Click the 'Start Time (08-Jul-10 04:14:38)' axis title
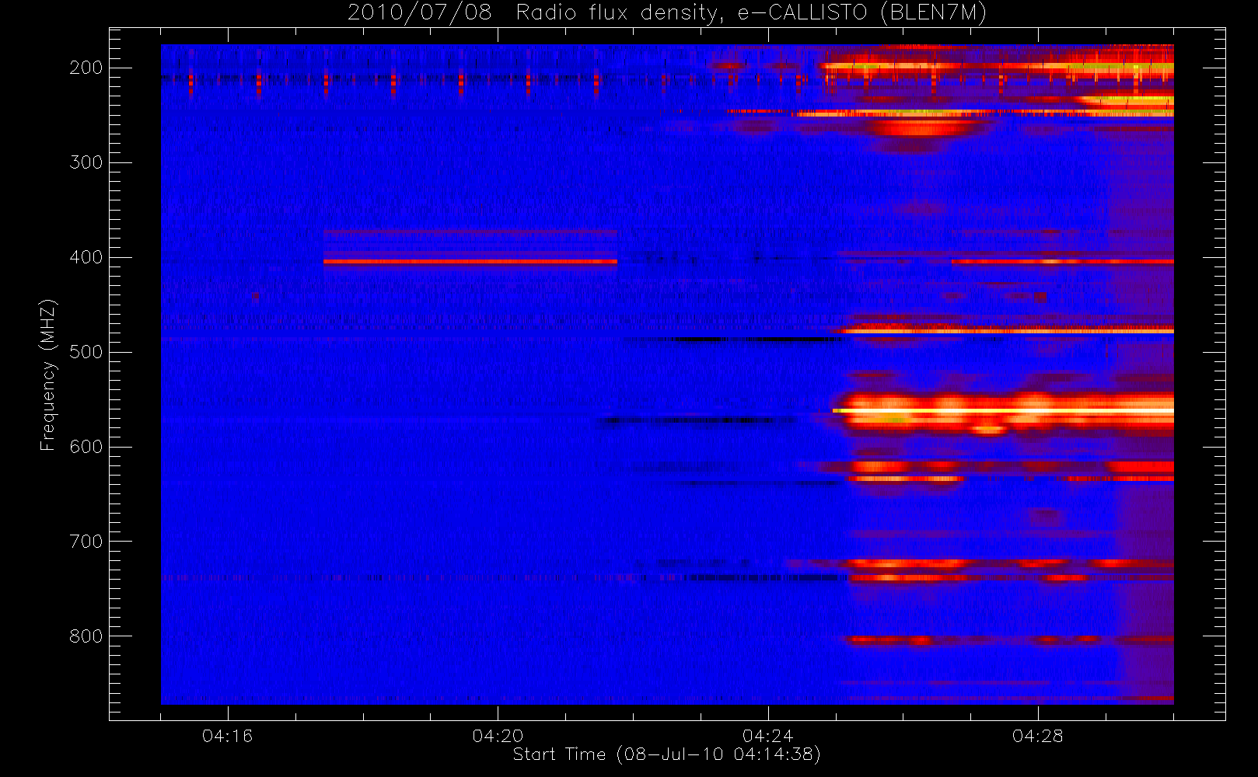Screen dimensions: 1258x777 pyautogui.click(x=667, y=754)
